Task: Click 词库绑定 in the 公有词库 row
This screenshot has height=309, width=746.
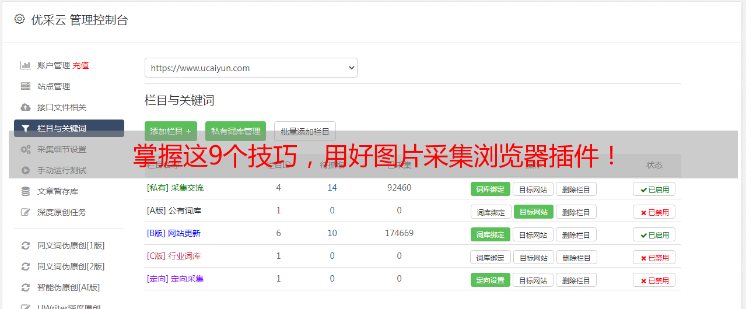Action: (x=491, y=212)
